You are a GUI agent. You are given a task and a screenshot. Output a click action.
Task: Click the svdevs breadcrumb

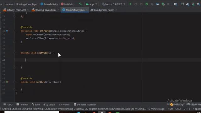click(x=9, y=4)
